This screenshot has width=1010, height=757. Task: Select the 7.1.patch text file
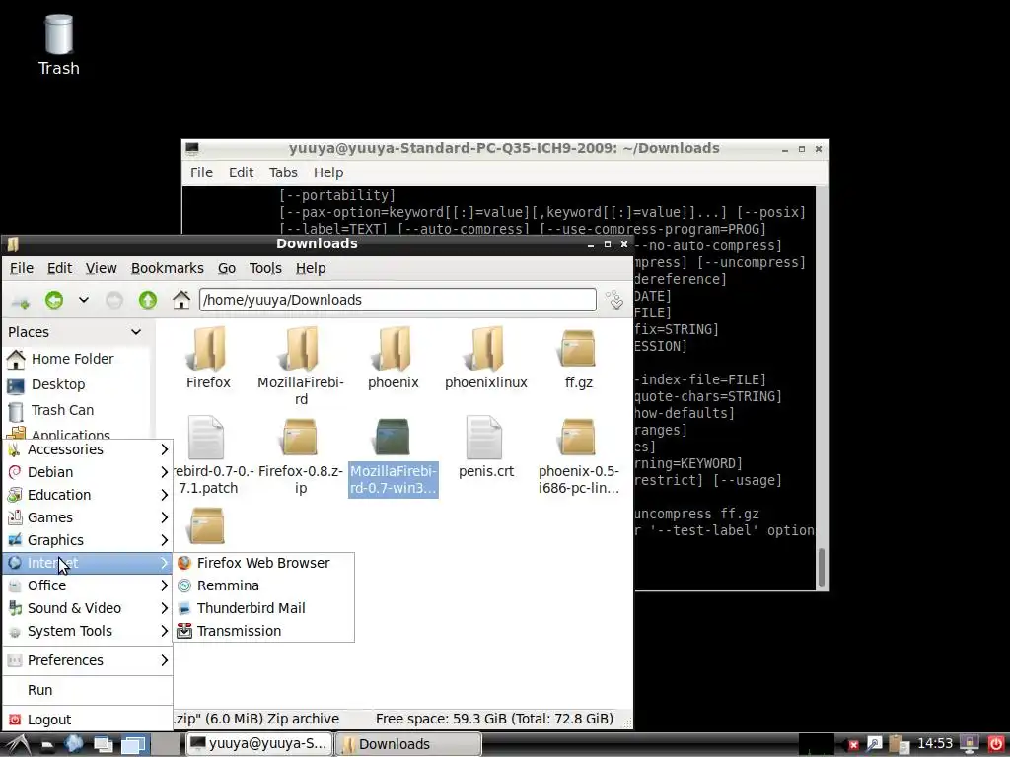click(206, 455)
